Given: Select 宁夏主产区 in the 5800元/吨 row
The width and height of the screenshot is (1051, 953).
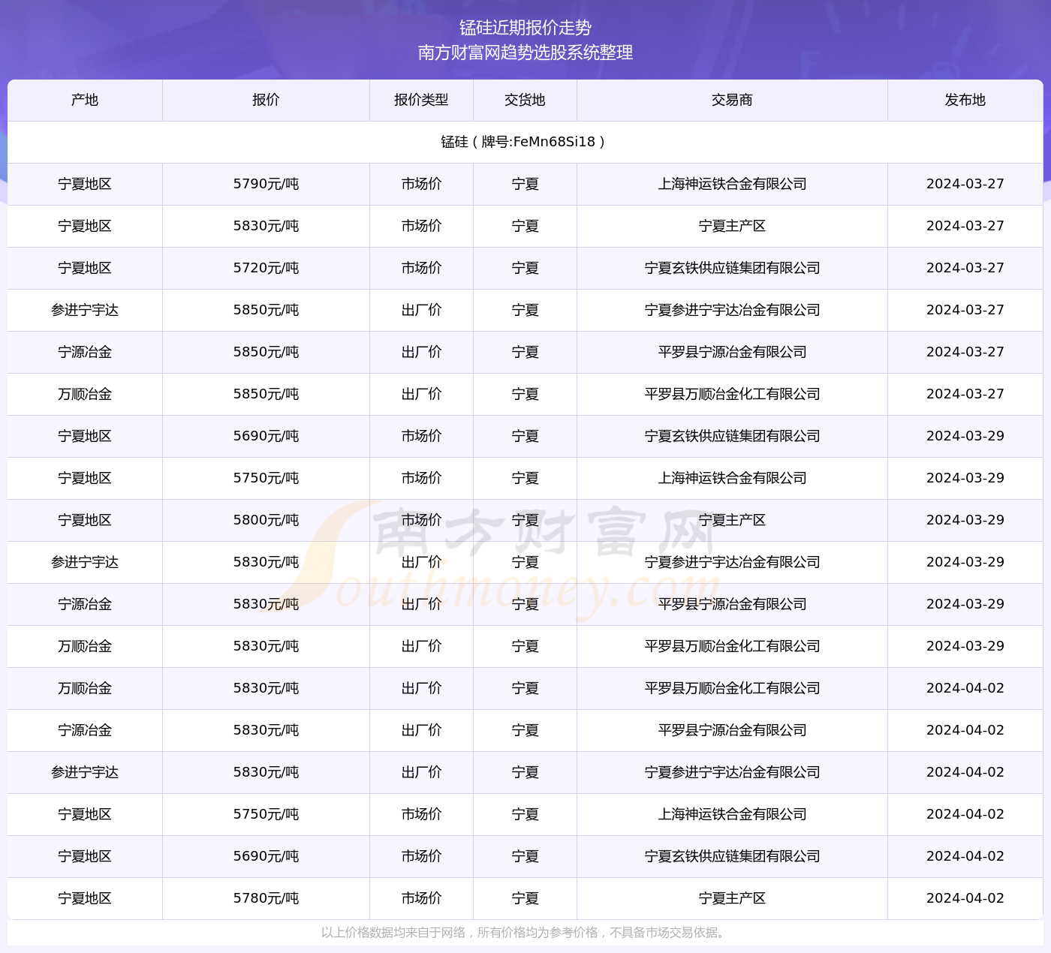Looking at the screenshot, I should point(732,520).
